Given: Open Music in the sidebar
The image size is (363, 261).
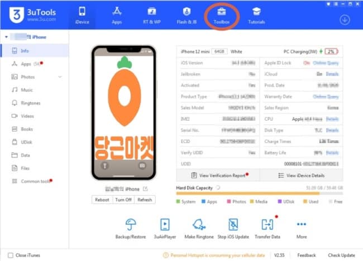Looking at the screenshot, I should pos(35,90).
